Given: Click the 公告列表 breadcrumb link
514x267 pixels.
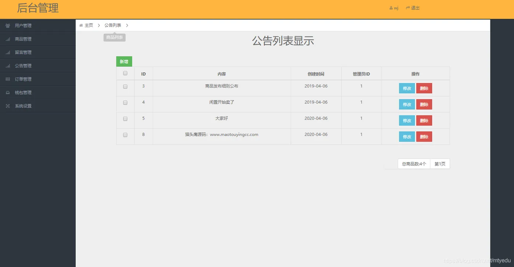Looking at the screenshot, I should coord(113,25).
